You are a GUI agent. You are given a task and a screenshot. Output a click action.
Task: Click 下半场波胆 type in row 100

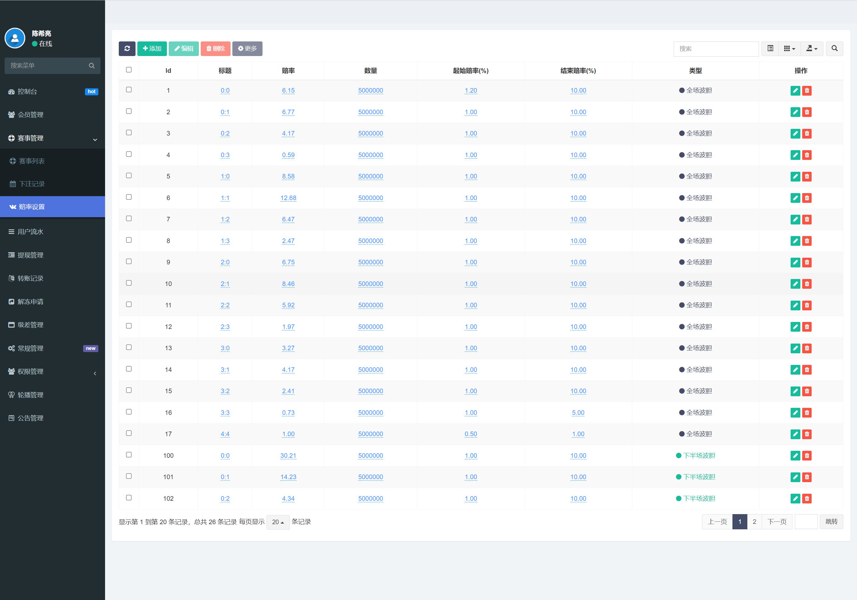coord(695,456)
